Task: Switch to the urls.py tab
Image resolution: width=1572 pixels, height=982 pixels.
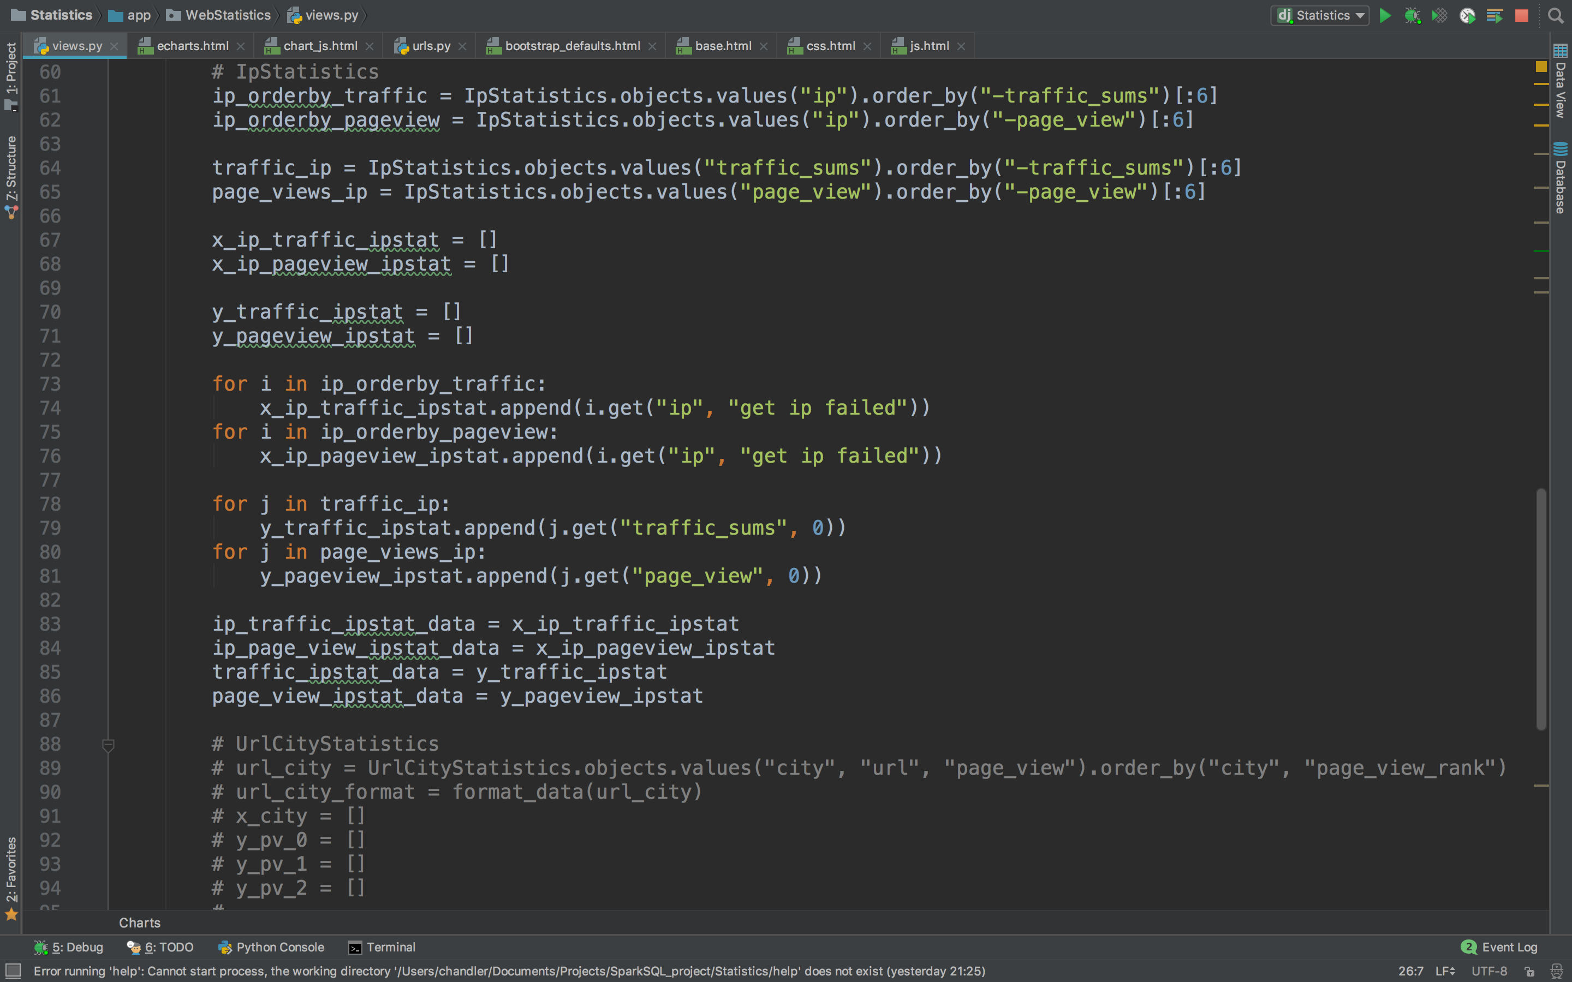Action: coord(430,46)
